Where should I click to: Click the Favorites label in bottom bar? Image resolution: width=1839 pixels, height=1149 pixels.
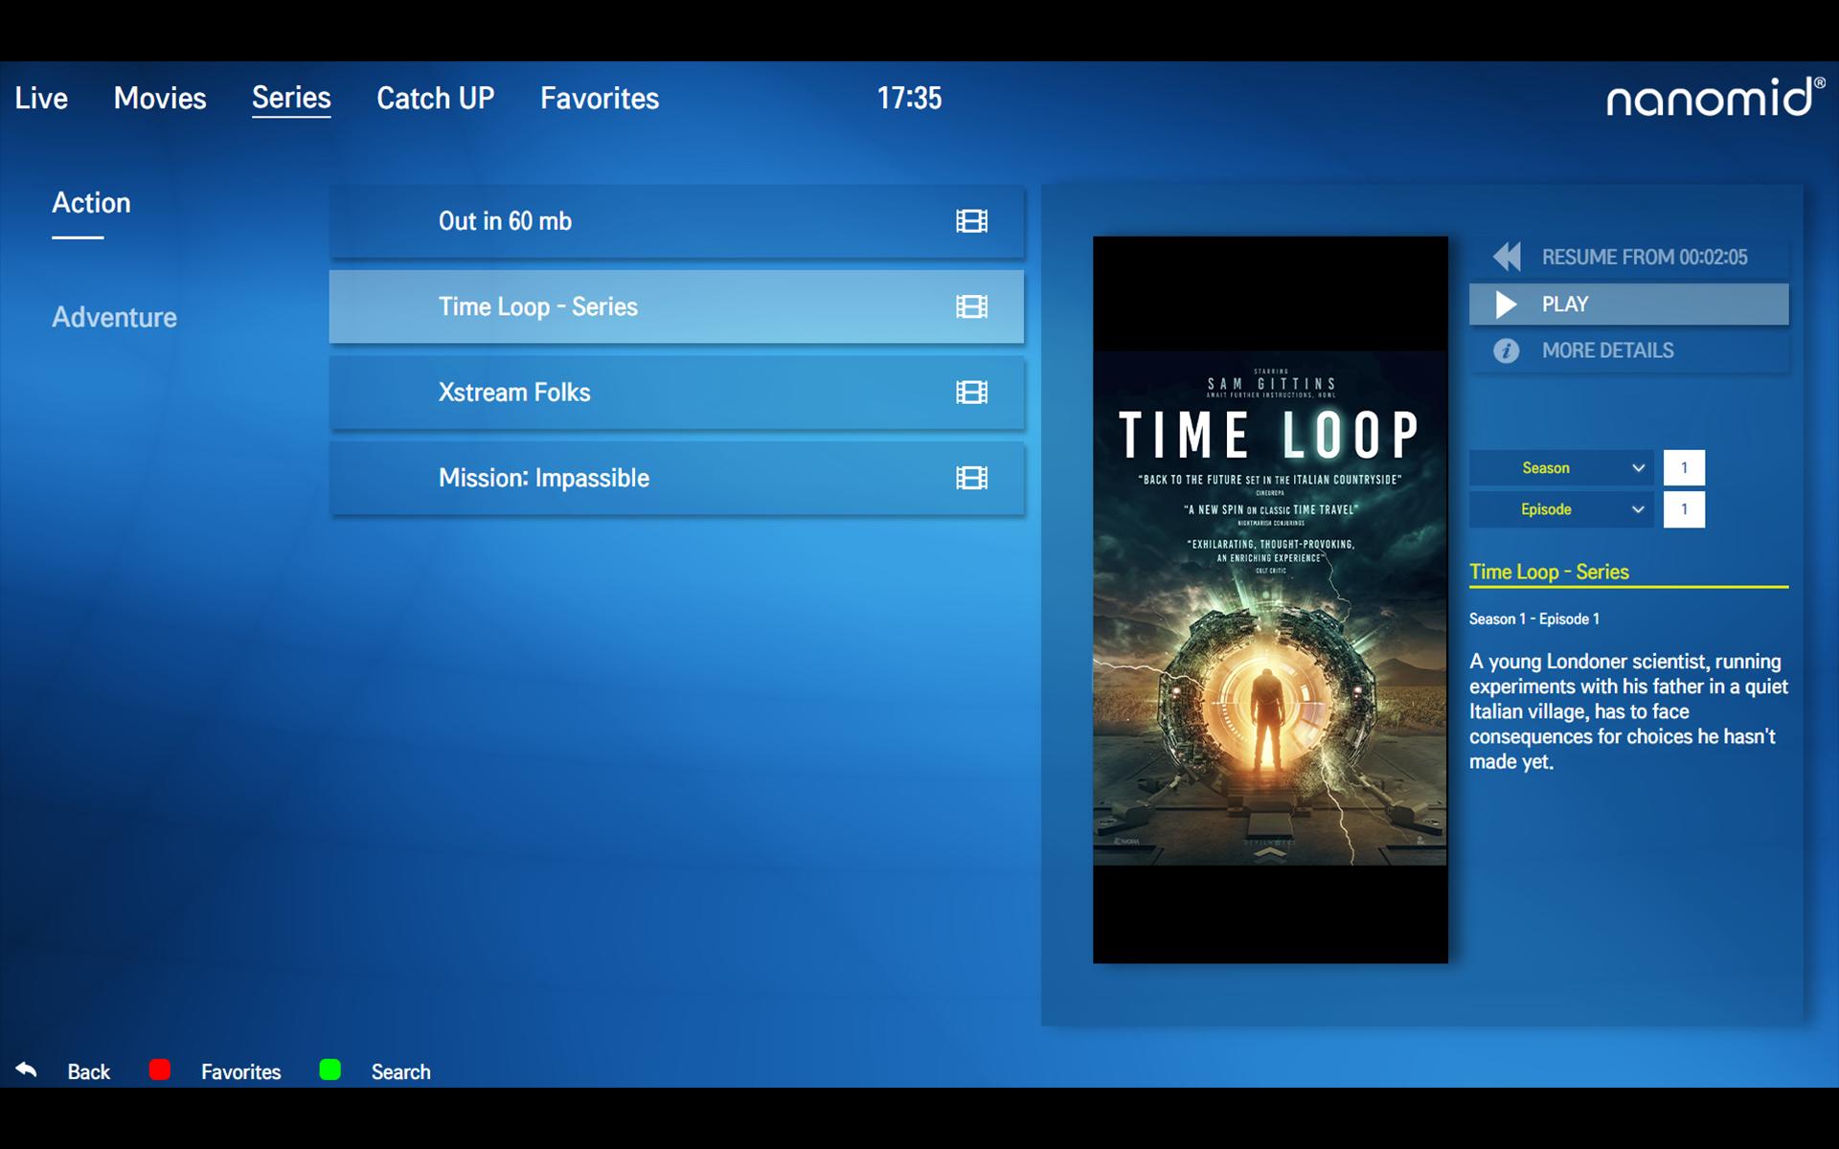[x=241, y=1072]
